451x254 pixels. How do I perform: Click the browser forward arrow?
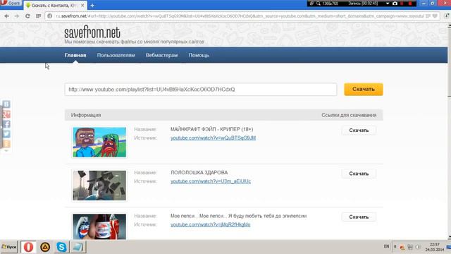(x=17, y=16)
